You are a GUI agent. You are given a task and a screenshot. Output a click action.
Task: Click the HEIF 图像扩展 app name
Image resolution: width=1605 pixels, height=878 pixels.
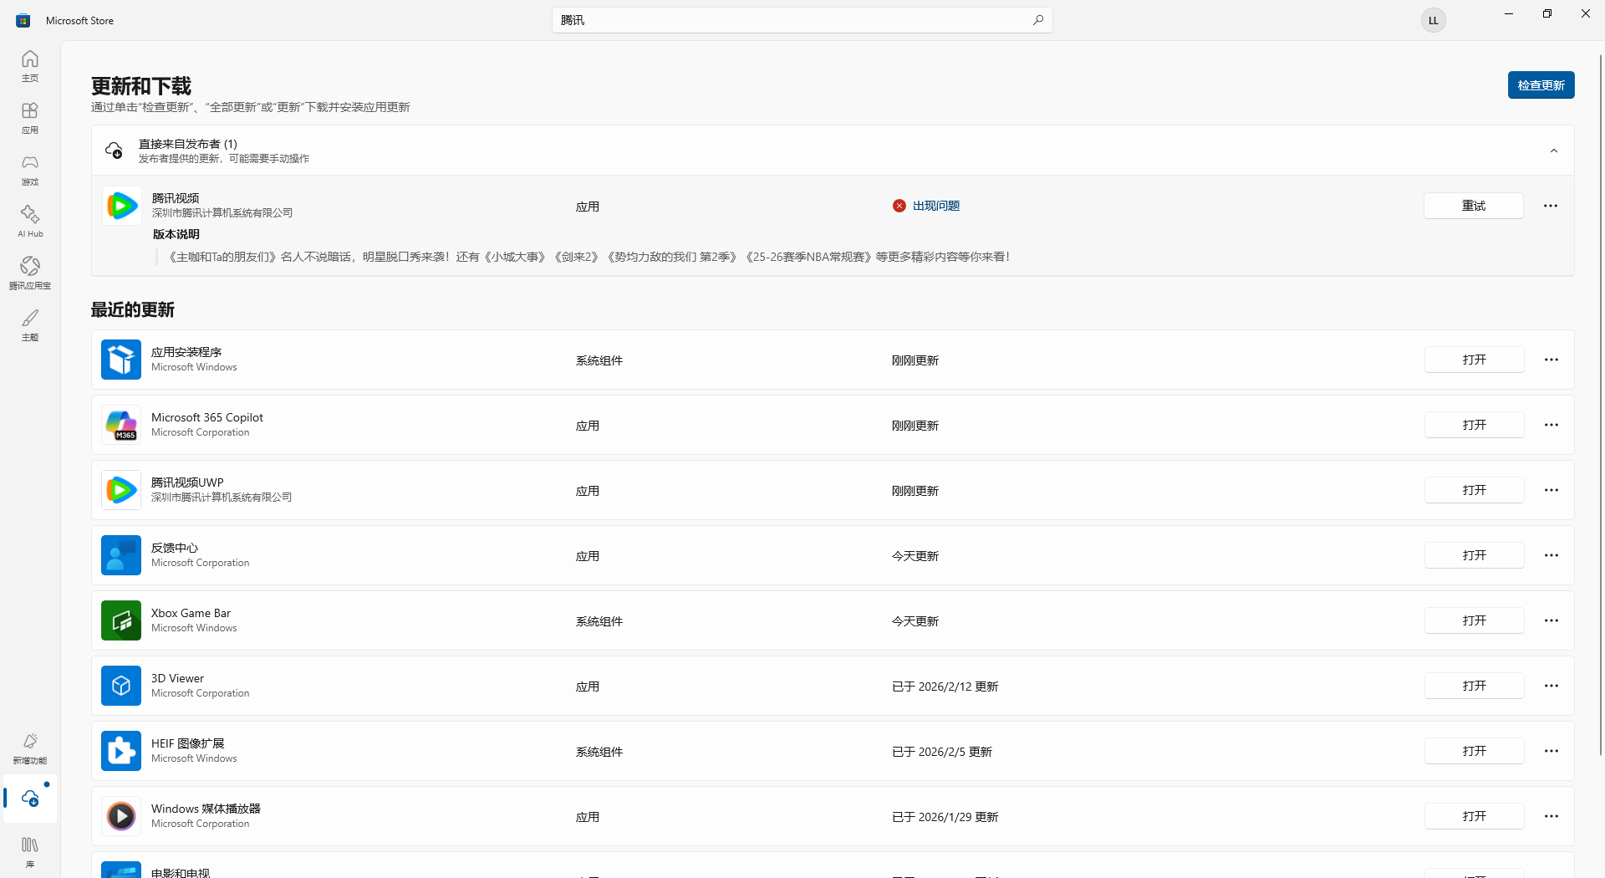(x=188, y=743)
